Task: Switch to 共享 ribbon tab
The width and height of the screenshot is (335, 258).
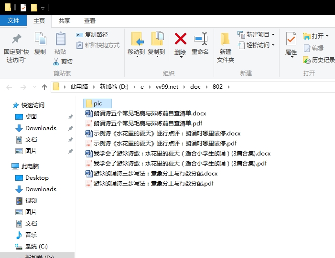Action: tap(65, 21)
